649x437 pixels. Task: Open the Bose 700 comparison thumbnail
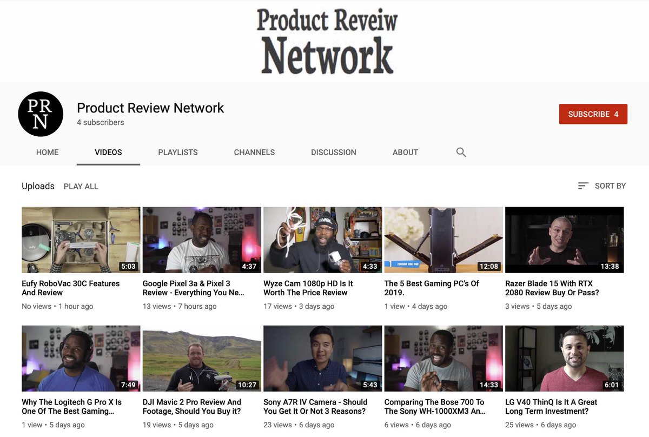click(x=443, y=359)
